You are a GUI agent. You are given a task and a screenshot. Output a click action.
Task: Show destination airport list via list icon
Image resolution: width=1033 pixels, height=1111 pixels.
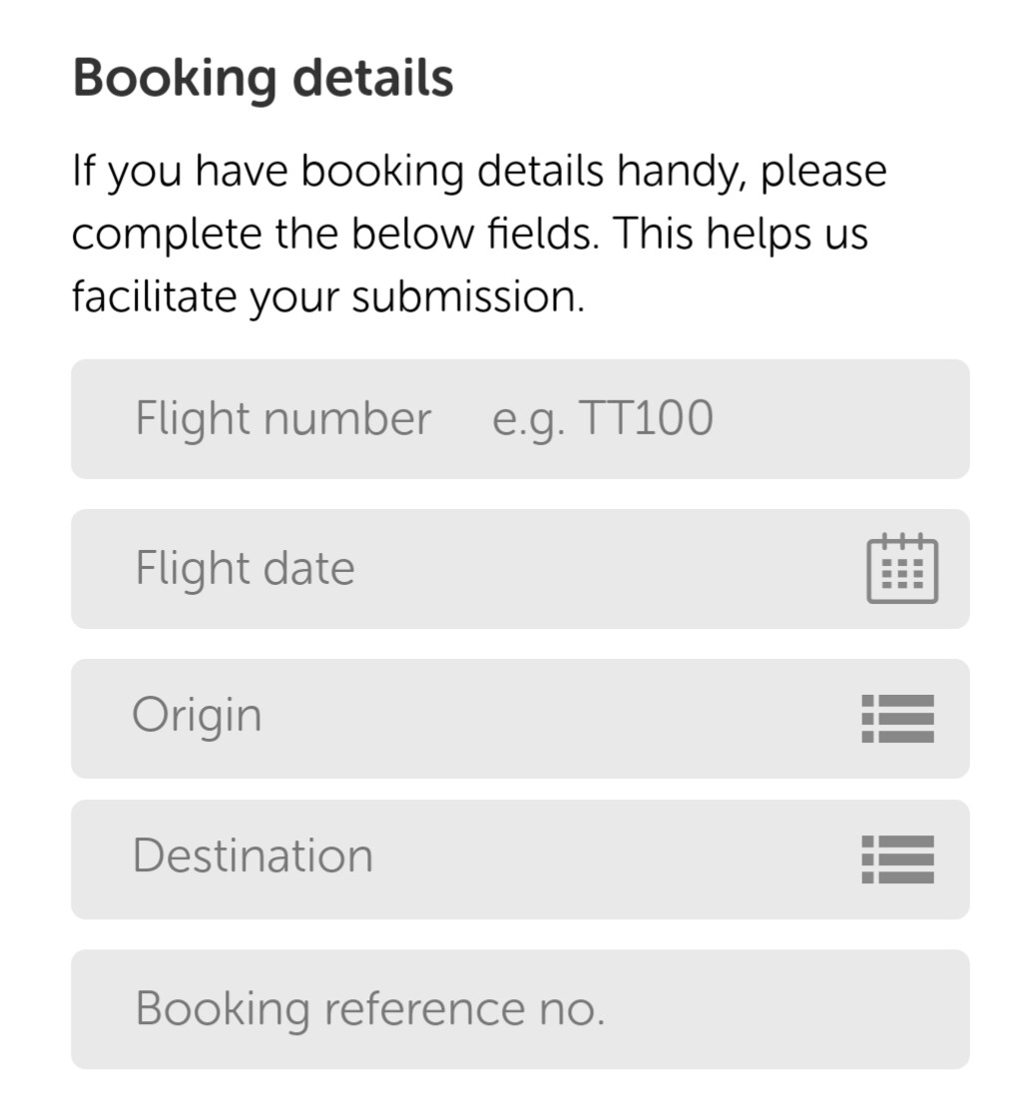897,859
